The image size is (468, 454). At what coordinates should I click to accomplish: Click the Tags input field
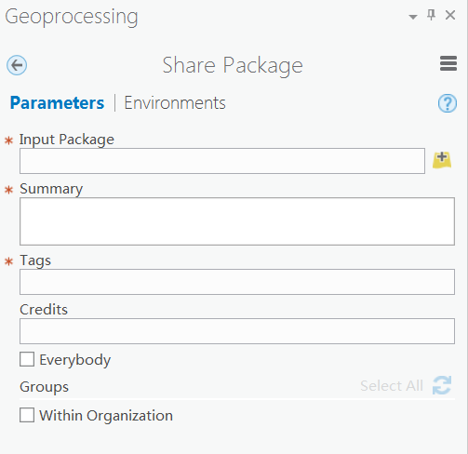(237, 282)
